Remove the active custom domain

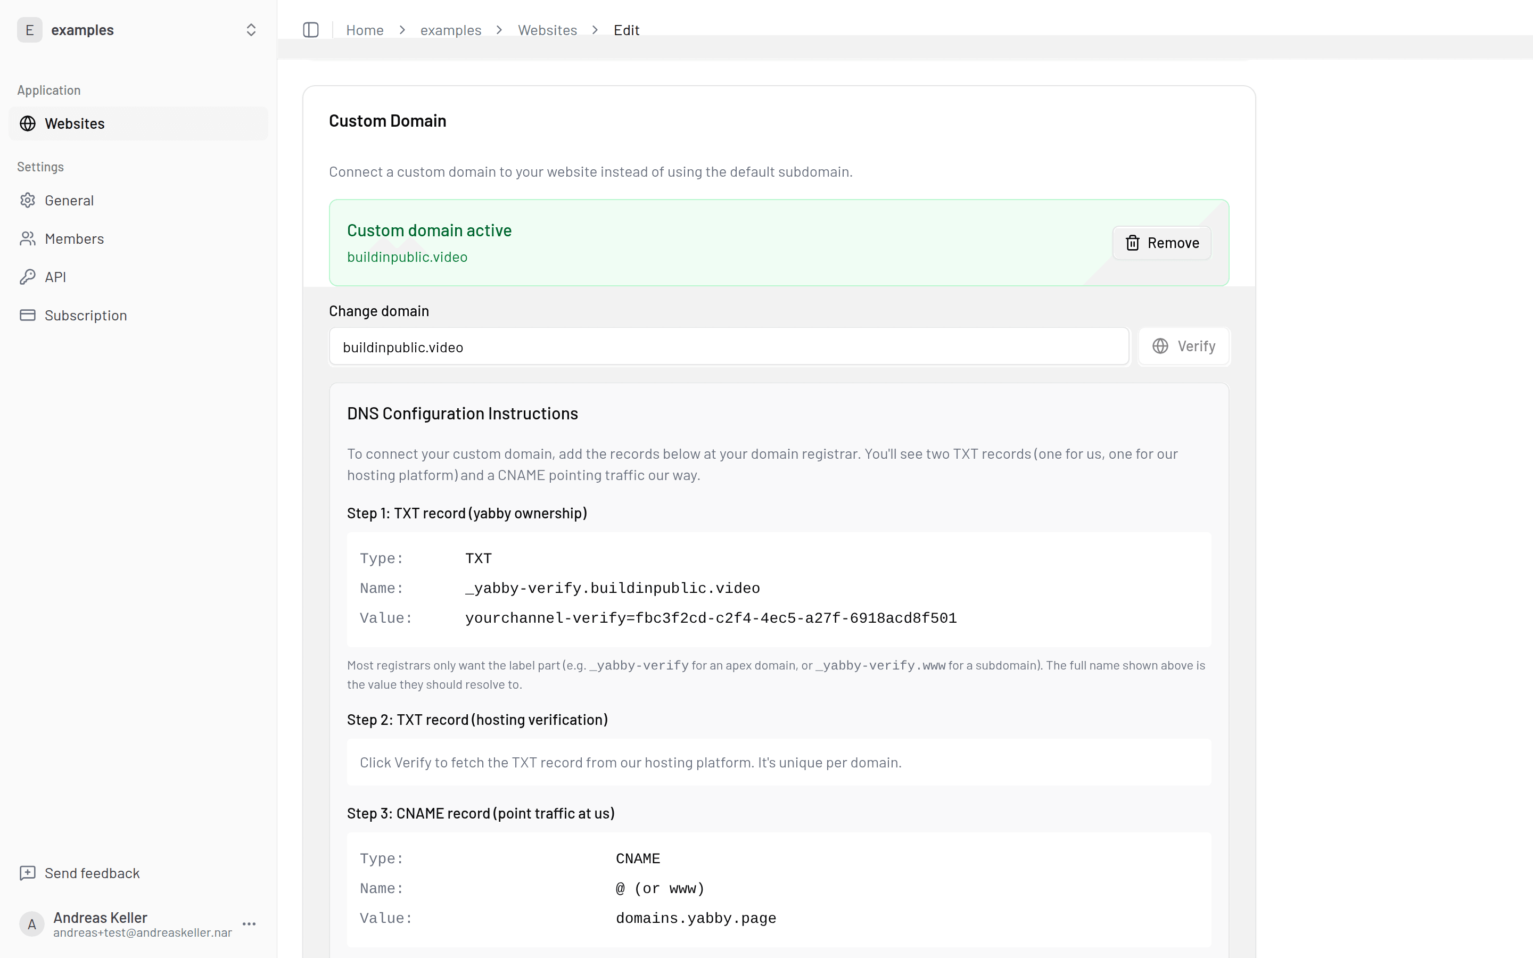[x=1161, y=243]
